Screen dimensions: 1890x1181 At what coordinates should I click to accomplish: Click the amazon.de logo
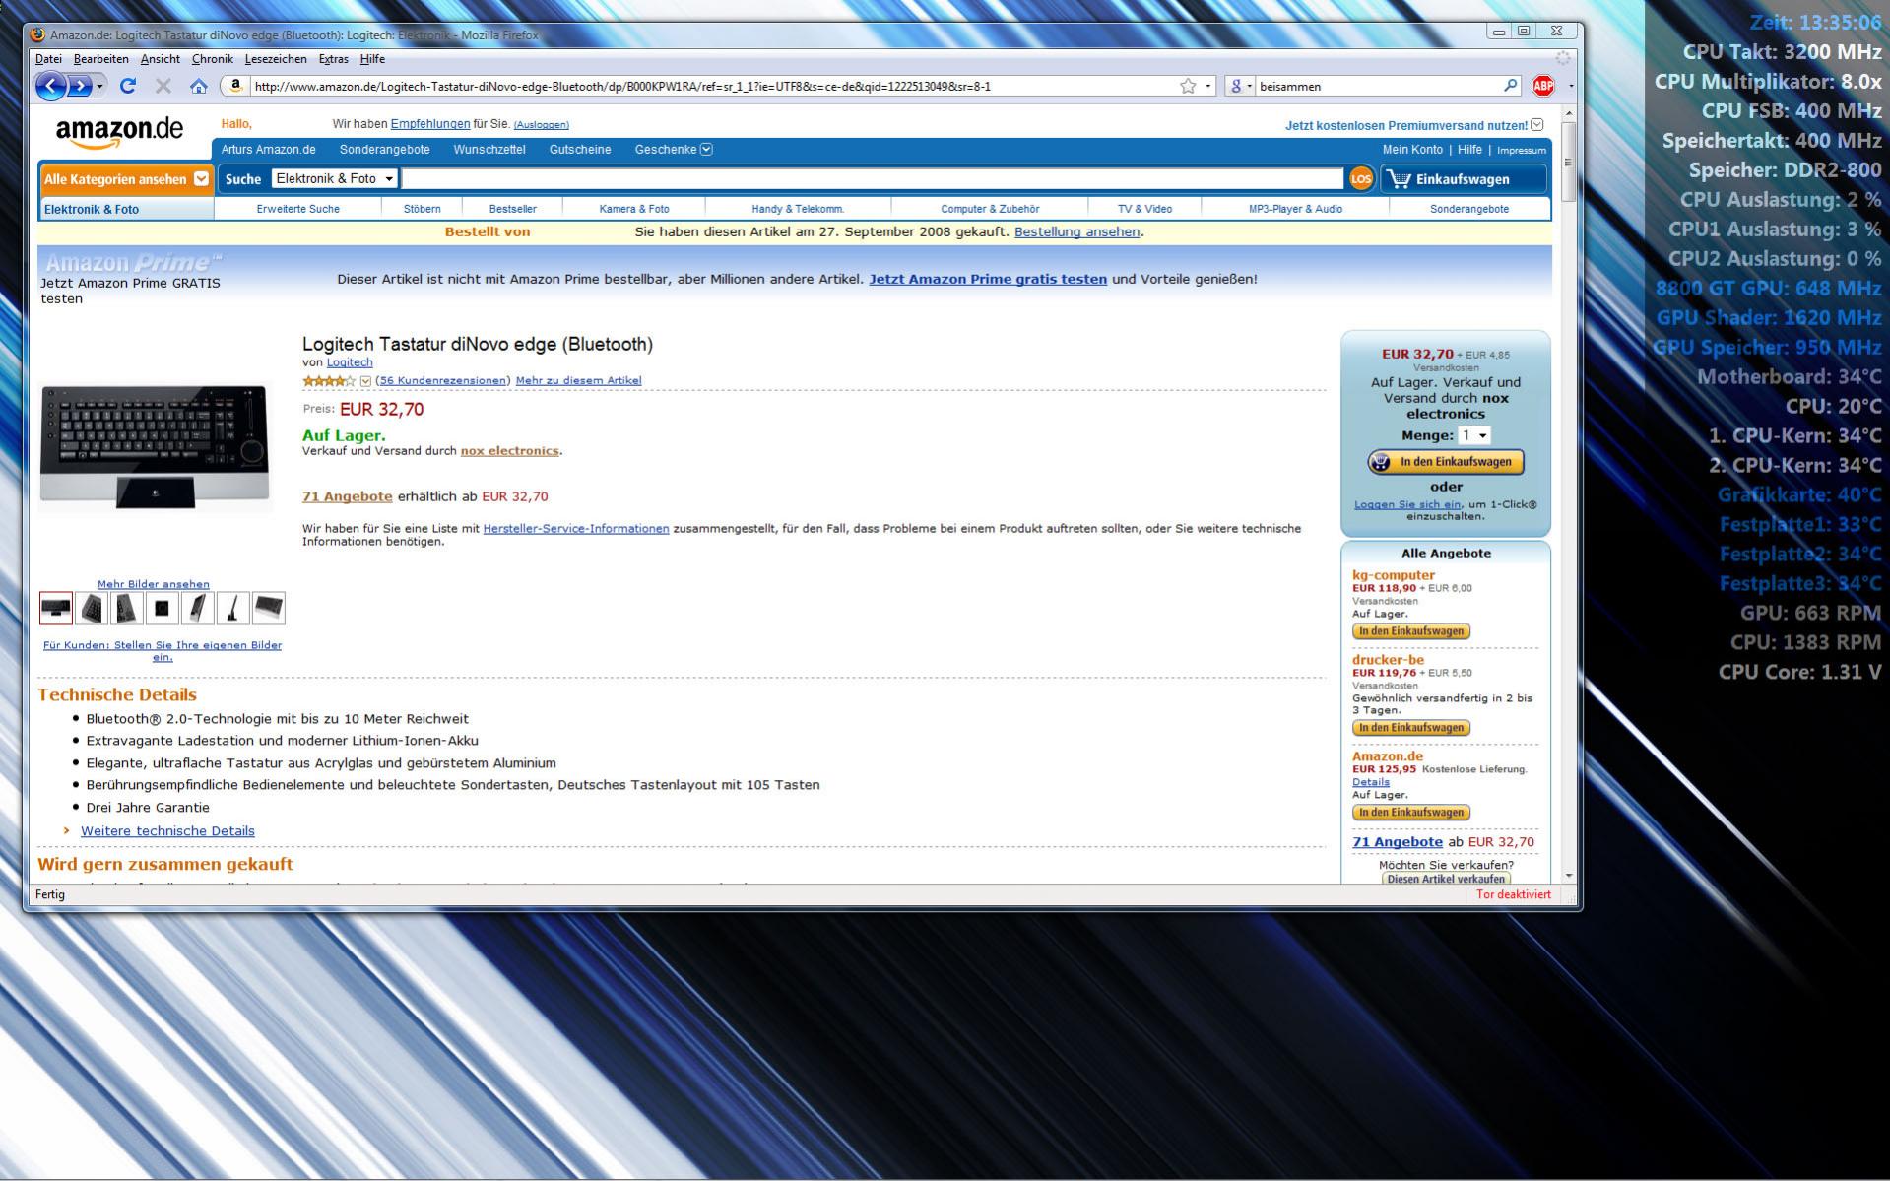coord(119,131)
